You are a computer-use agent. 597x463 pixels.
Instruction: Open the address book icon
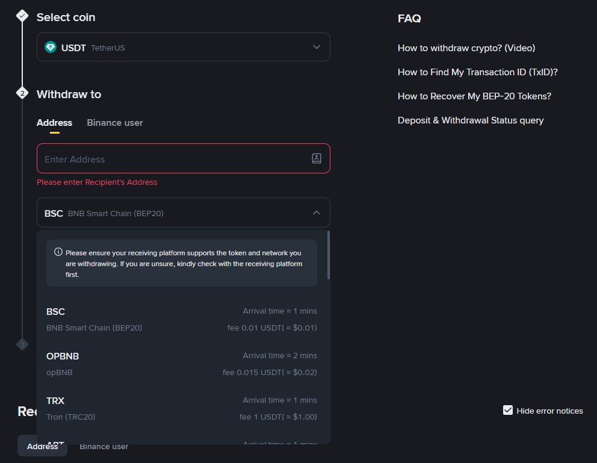pos(317,158)
